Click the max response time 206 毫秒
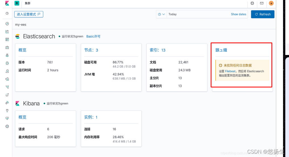 point(54,137)
